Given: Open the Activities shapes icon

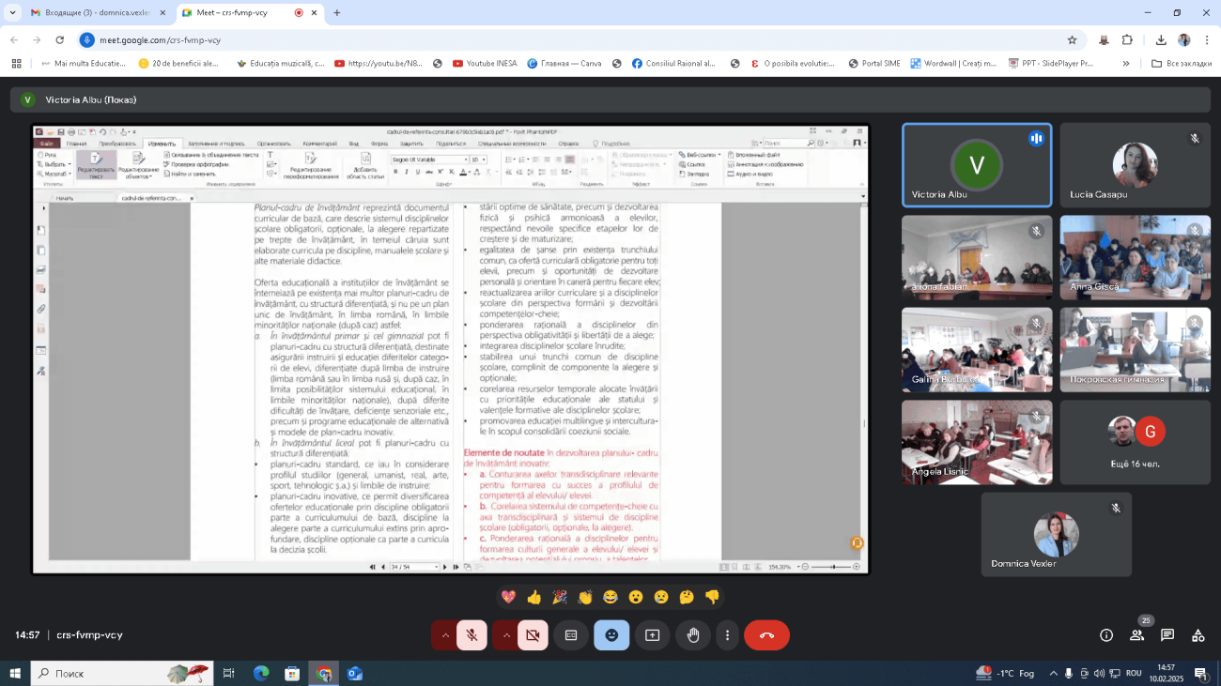Looking at the screenshot, I should (x=1198, y=635).
